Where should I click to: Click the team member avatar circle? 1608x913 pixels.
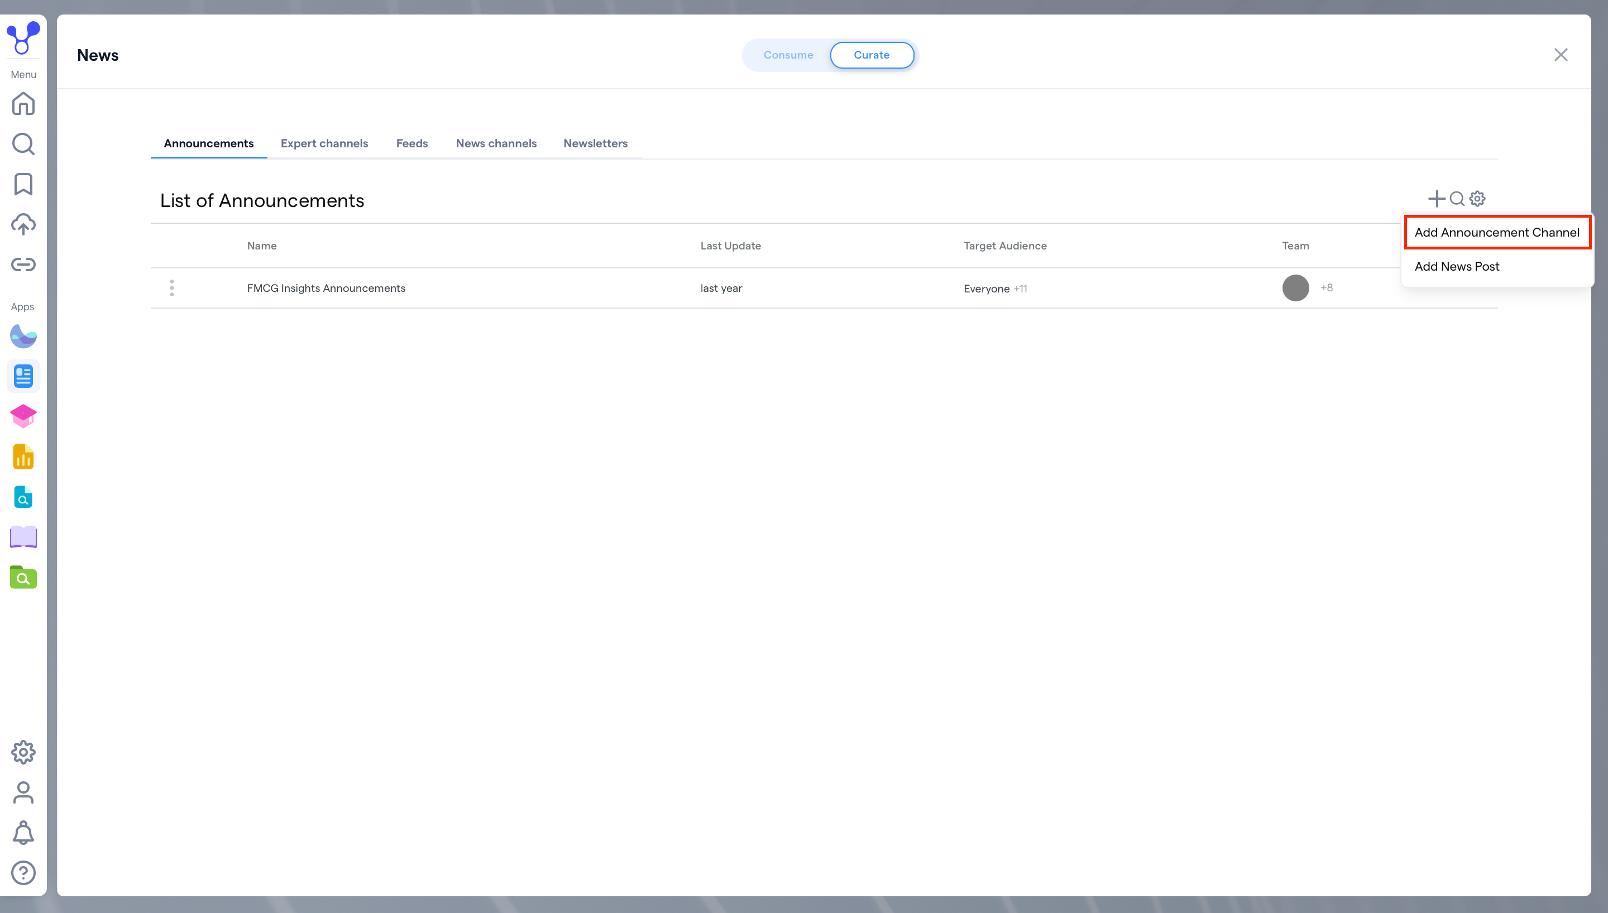pos(1296,288)
